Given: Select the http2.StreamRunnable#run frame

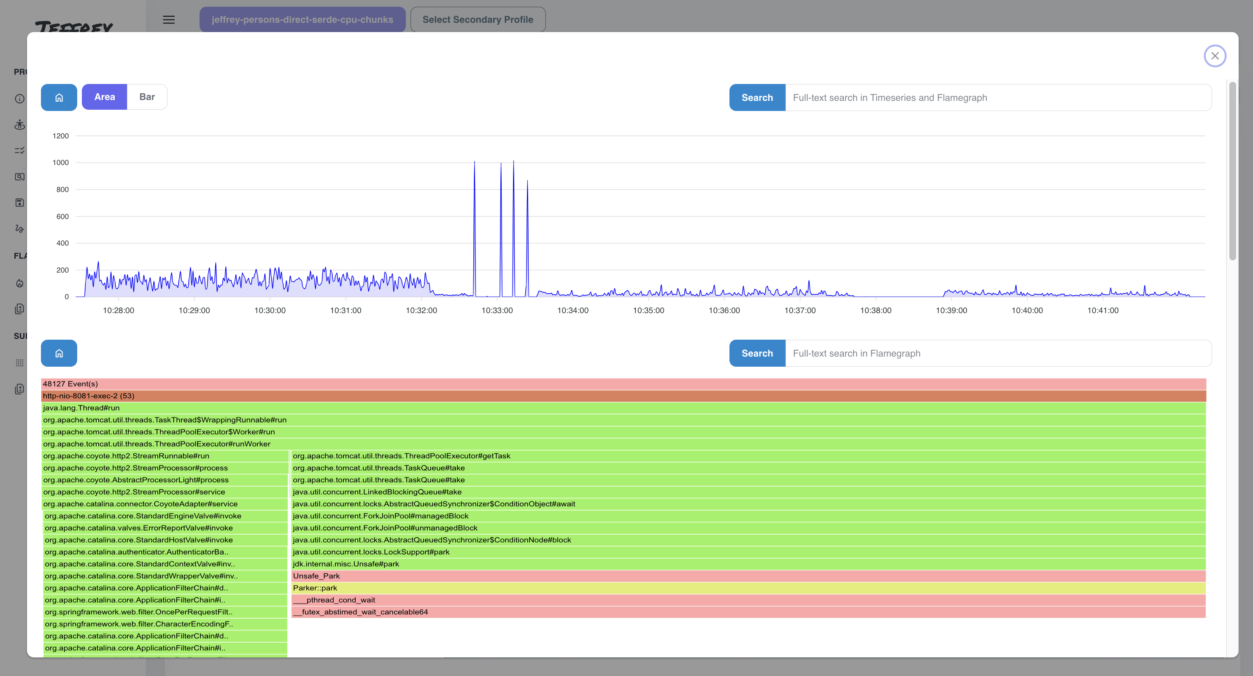Looking at the screenshot, I should 165,456.
